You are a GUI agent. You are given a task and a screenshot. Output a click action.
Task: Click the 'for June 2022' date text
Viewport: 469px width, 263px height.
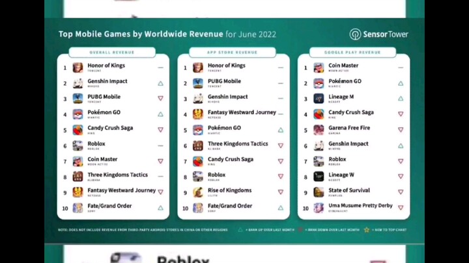click(x=251, y=34)
